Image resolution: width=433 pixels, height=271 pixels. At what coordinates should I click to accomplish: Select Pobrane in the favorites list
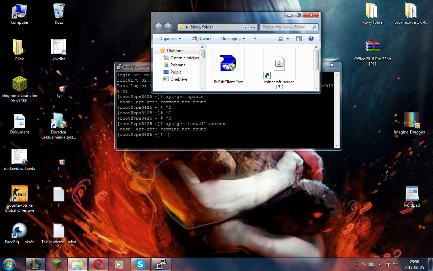click(178, 65)
